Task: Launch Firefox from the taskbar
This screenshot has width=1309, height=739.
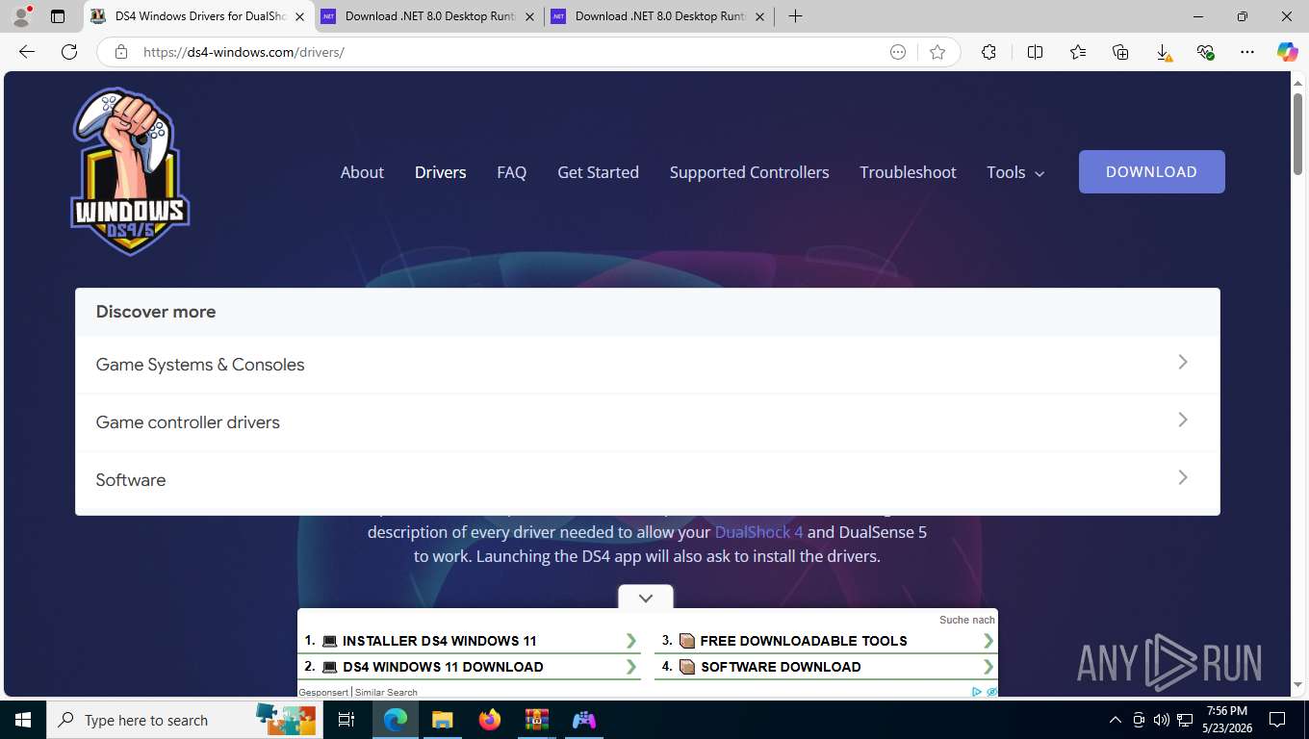Action: 490,720
